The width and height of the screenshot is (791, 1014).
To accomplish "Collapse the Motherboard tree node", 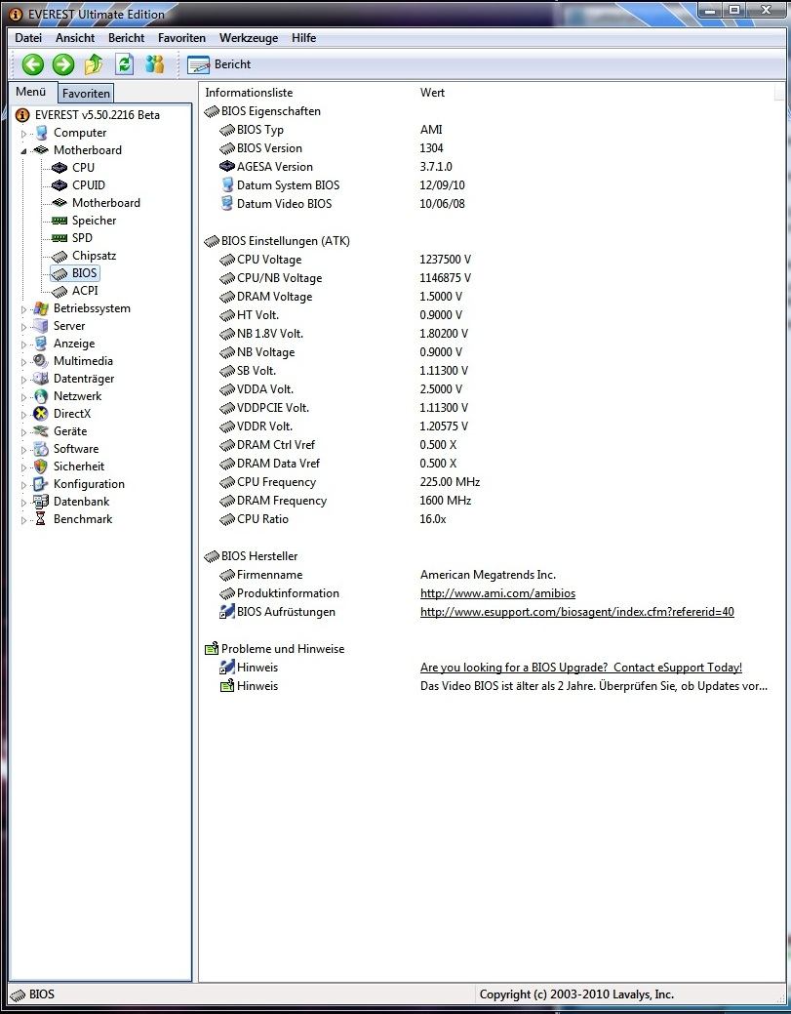I will click(24, 151).
